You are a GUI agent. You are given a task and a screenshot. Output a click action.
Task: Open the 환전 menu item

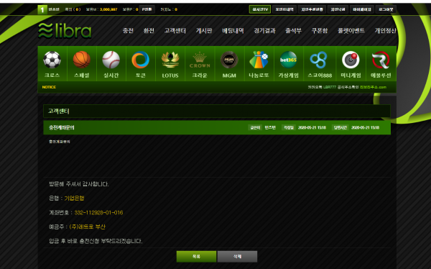point(149,30)
